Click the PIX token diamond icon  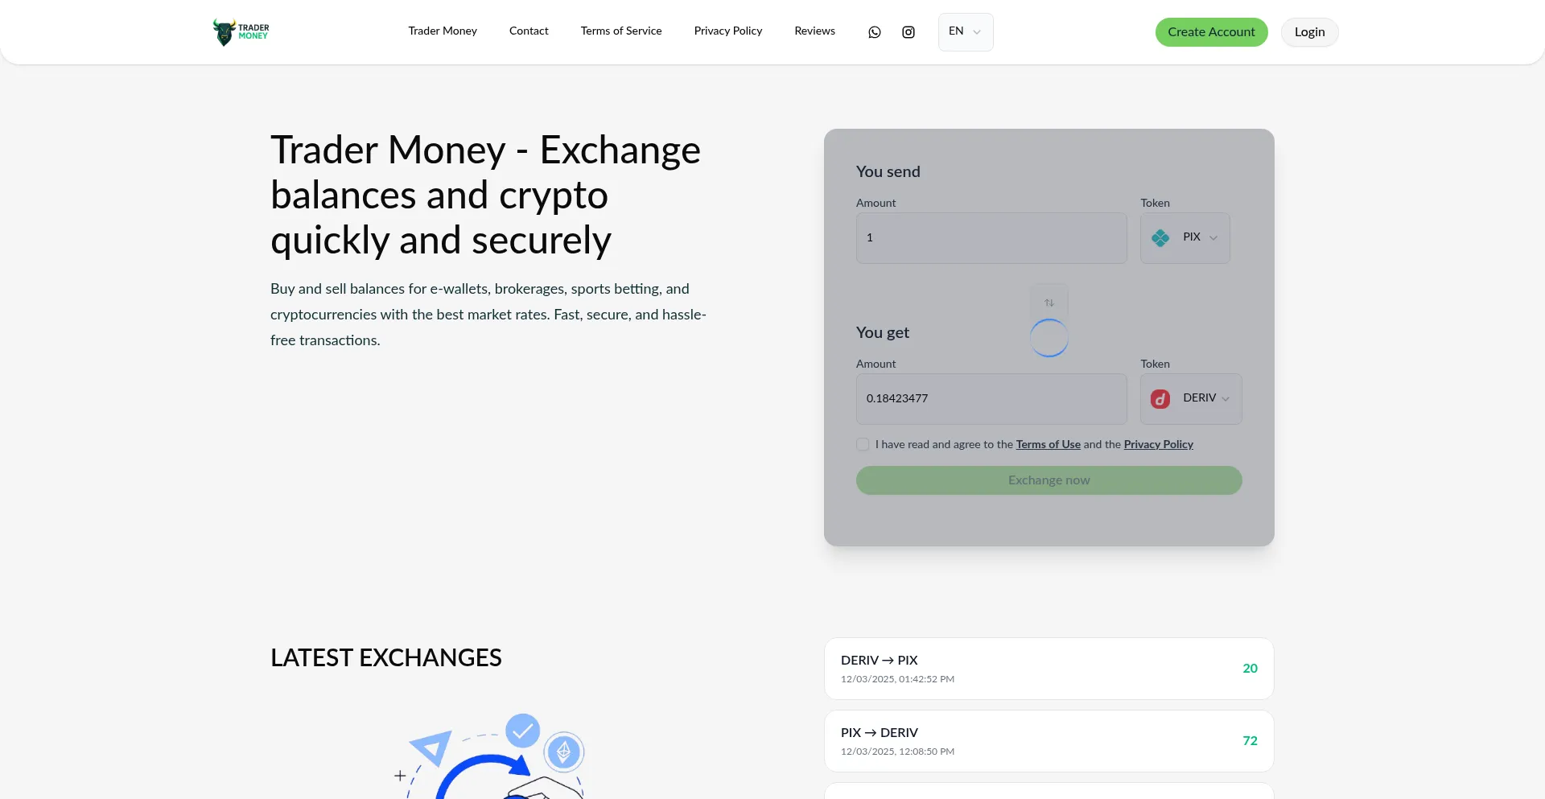coord(1160,238)
